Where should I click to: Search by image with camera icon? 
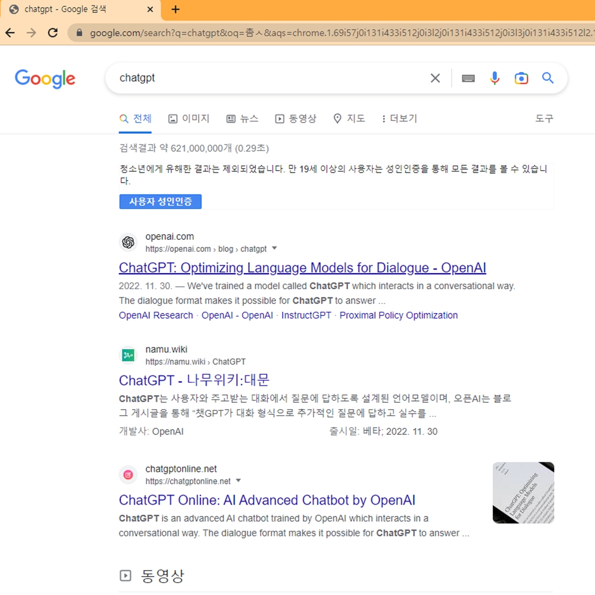coord(521,78)
